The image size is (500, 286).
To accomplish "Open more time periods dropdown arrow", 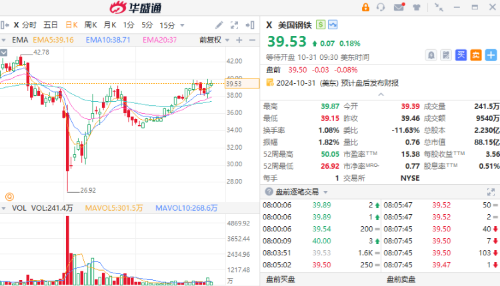I will pyautogui.click(x=182, y=25).
